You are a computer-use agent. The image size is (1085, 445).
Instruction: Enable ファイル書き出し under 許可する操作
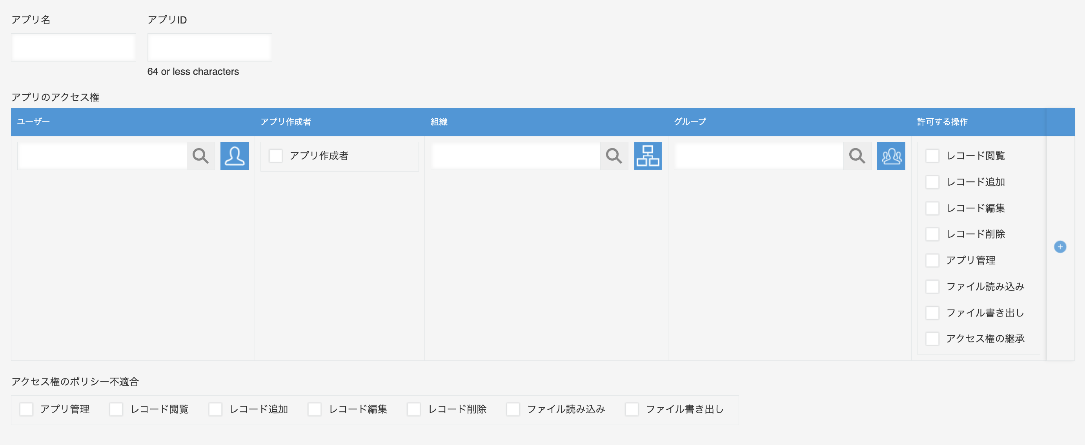pos(932,313)
